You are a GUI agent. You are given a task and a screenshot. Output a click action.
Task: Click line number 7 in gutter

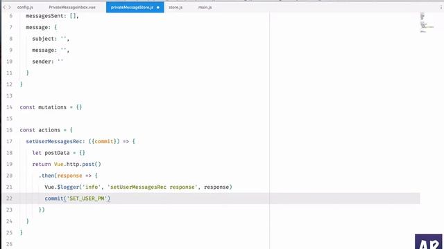tap(11, 28)
